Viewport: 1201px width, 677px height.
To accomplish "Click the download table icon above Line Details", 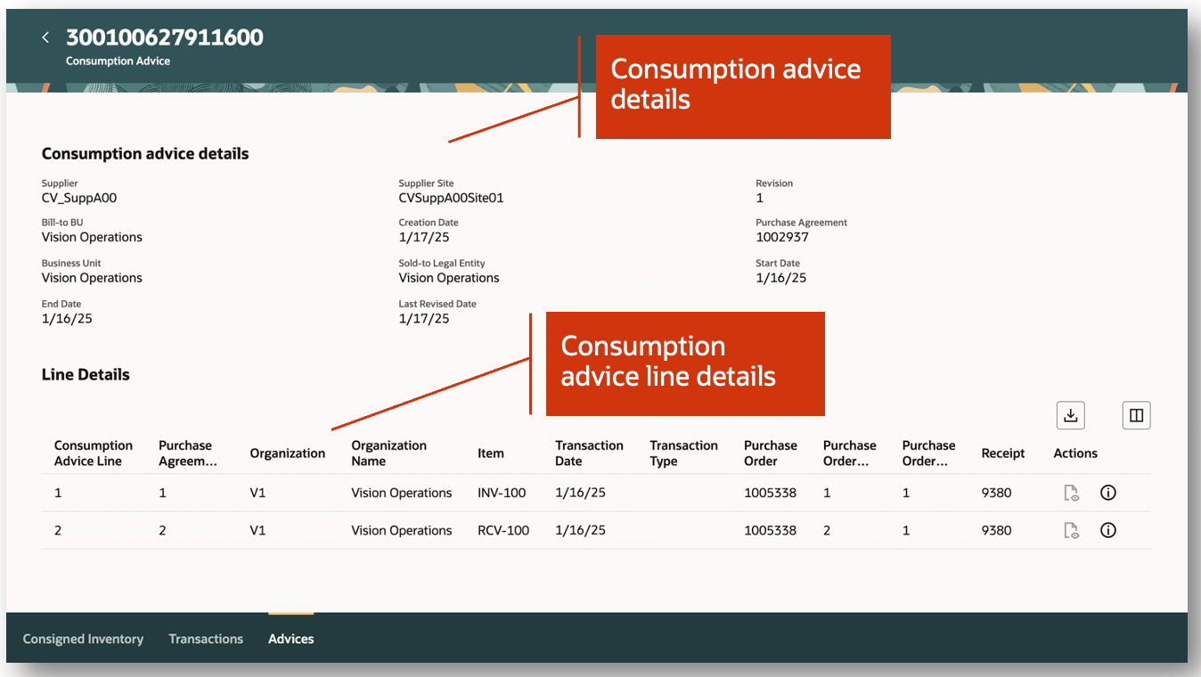I will click(x=1070, y=415).
